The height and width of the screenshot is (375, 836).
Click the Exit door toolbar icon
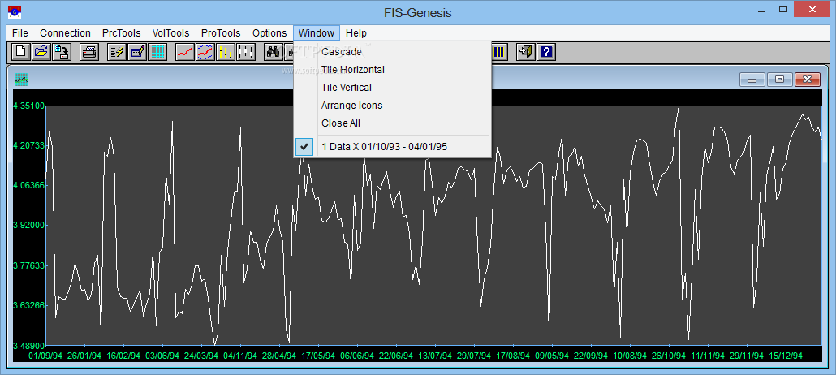(526, 52)
